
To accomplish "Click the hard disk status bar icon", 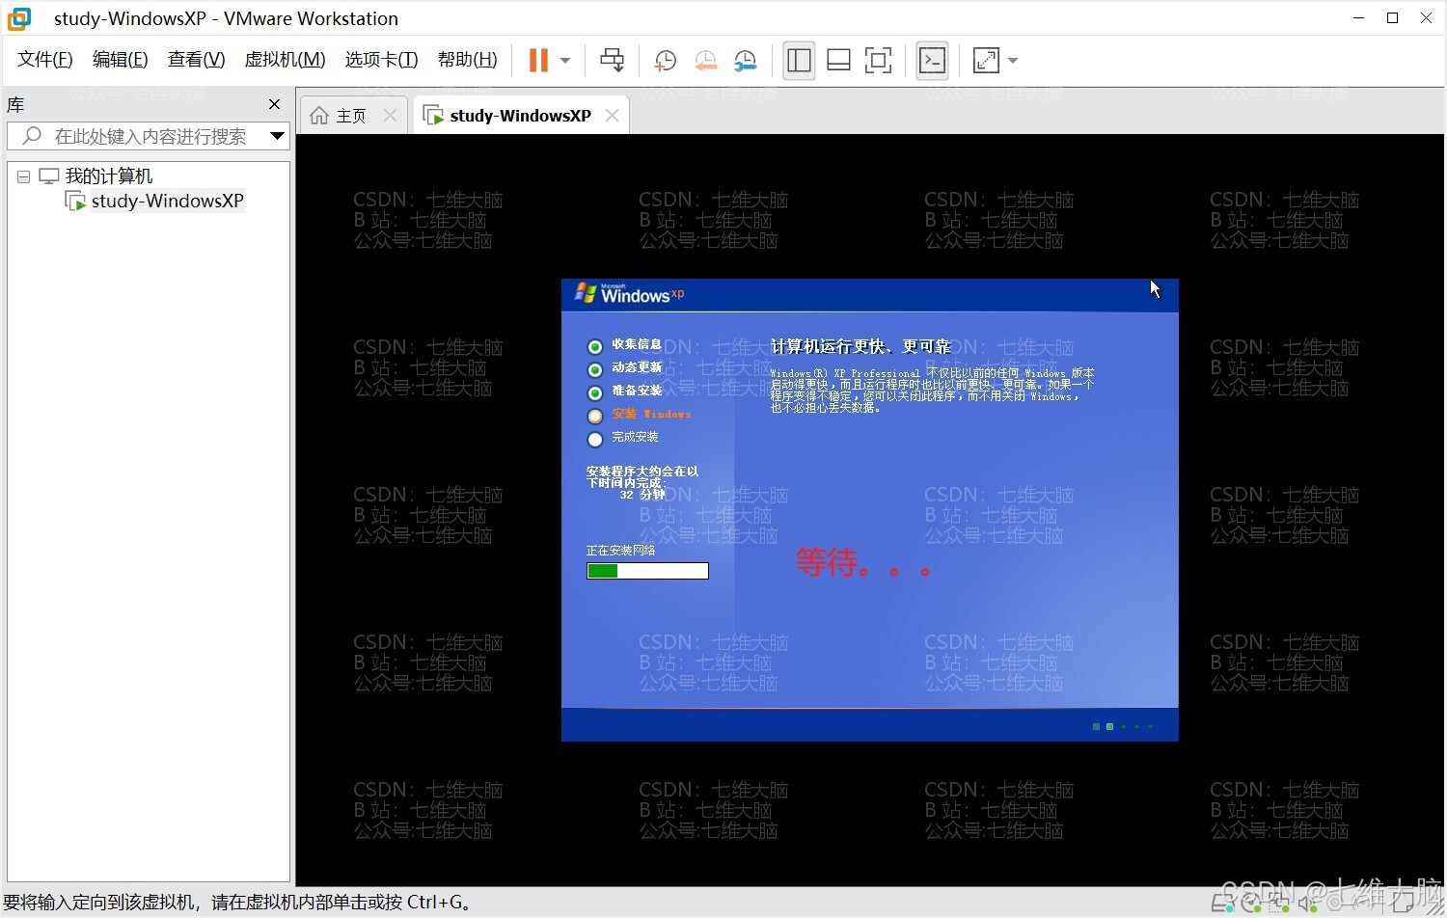I will 1222,904.
